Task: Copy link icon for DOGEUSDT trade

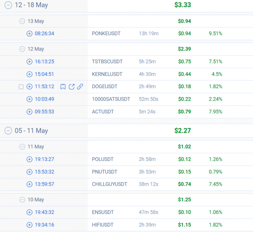Action: pos(80,87)
